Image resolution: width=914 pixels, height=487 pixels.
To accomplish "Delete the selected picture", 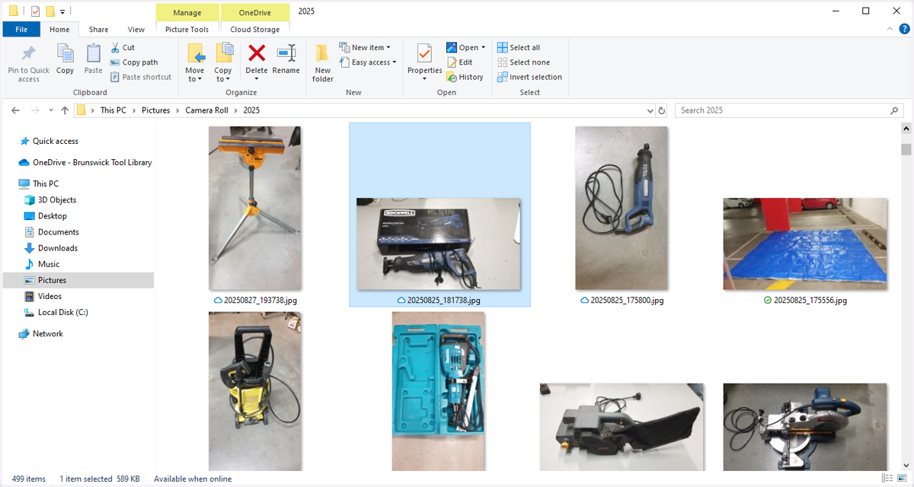I will click(x=257, y=60).
